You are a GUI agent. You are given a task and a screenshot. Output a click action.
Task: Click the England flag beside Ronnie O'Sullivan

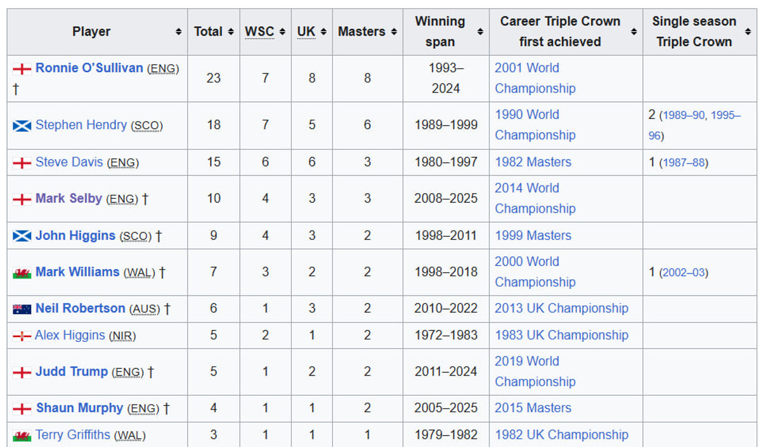pyautogui.click(x=22, y=68)
